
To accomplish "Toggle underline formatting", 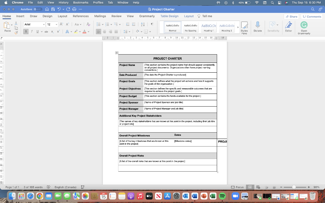I will 37,31.
